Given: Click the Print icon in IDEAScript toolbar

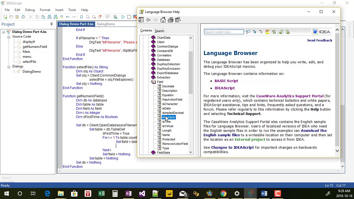Looking at the screenshot, I should click(x=23, y=17).
